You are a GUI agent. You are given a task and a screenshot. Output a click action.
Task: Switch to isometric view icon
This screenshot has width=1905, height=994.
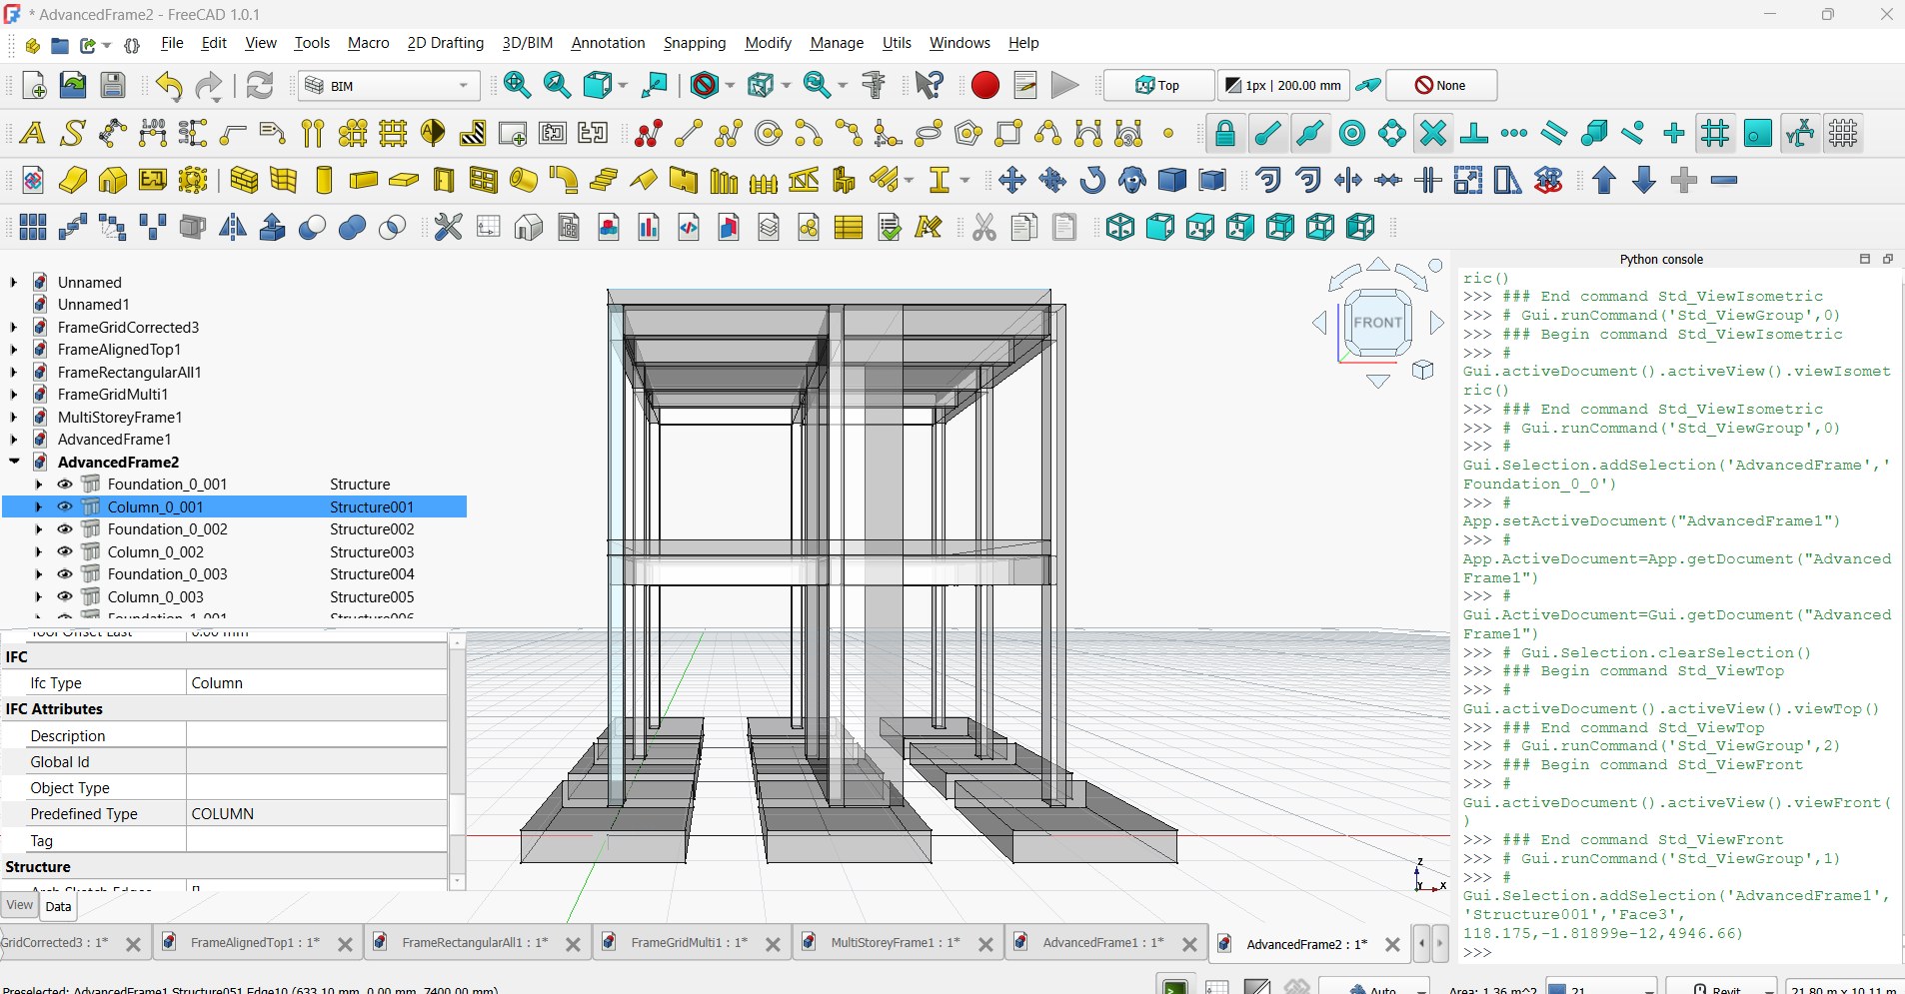pos(1120,227)
